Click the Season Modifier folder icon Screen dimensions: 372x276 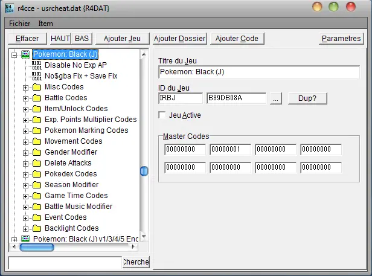(37, 185)
